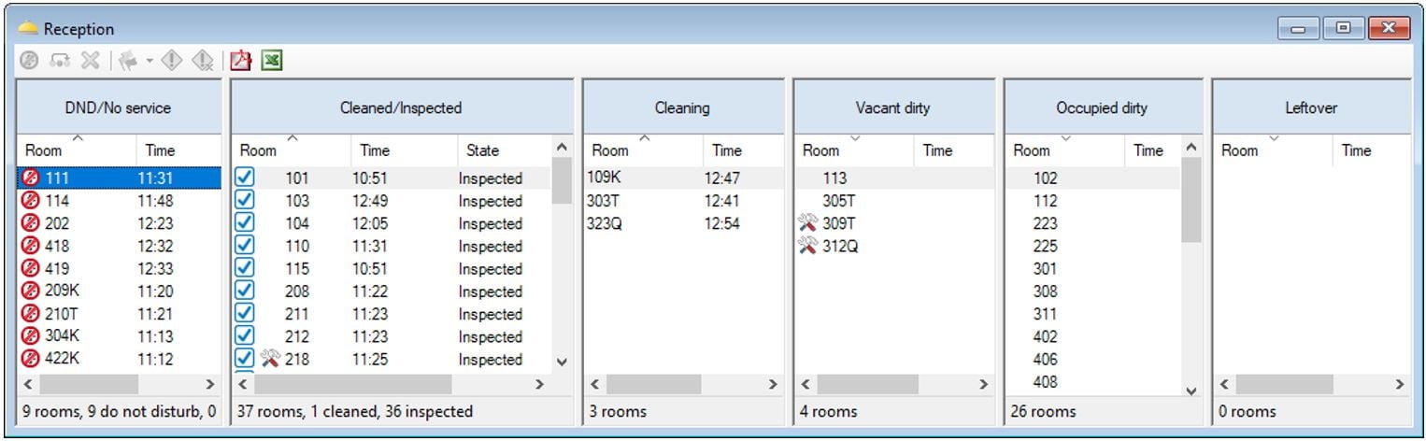Click the DND/No service horizontal scrollbar thumb
The image size is (1426, 441).
[x=89, y=385]
